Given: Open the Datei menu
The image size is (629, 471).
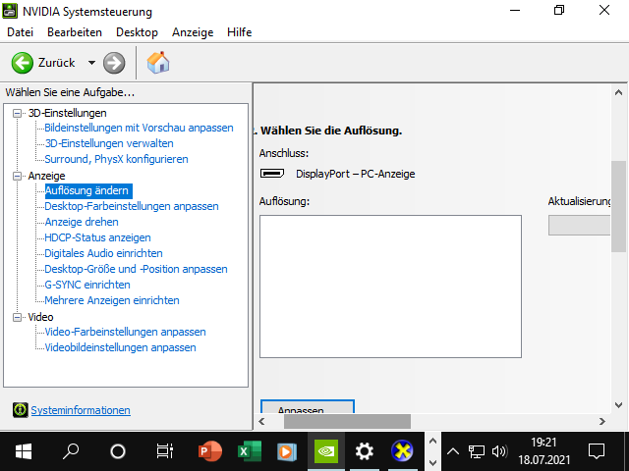Looking at the screenshot, I should click(20, 32).
